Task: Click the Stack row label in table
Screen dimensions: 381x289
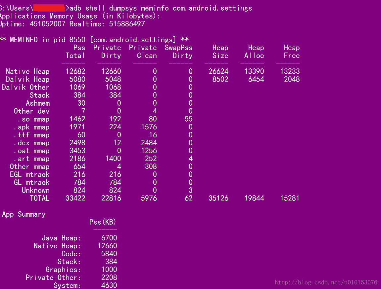Action: tap(40, 95)
